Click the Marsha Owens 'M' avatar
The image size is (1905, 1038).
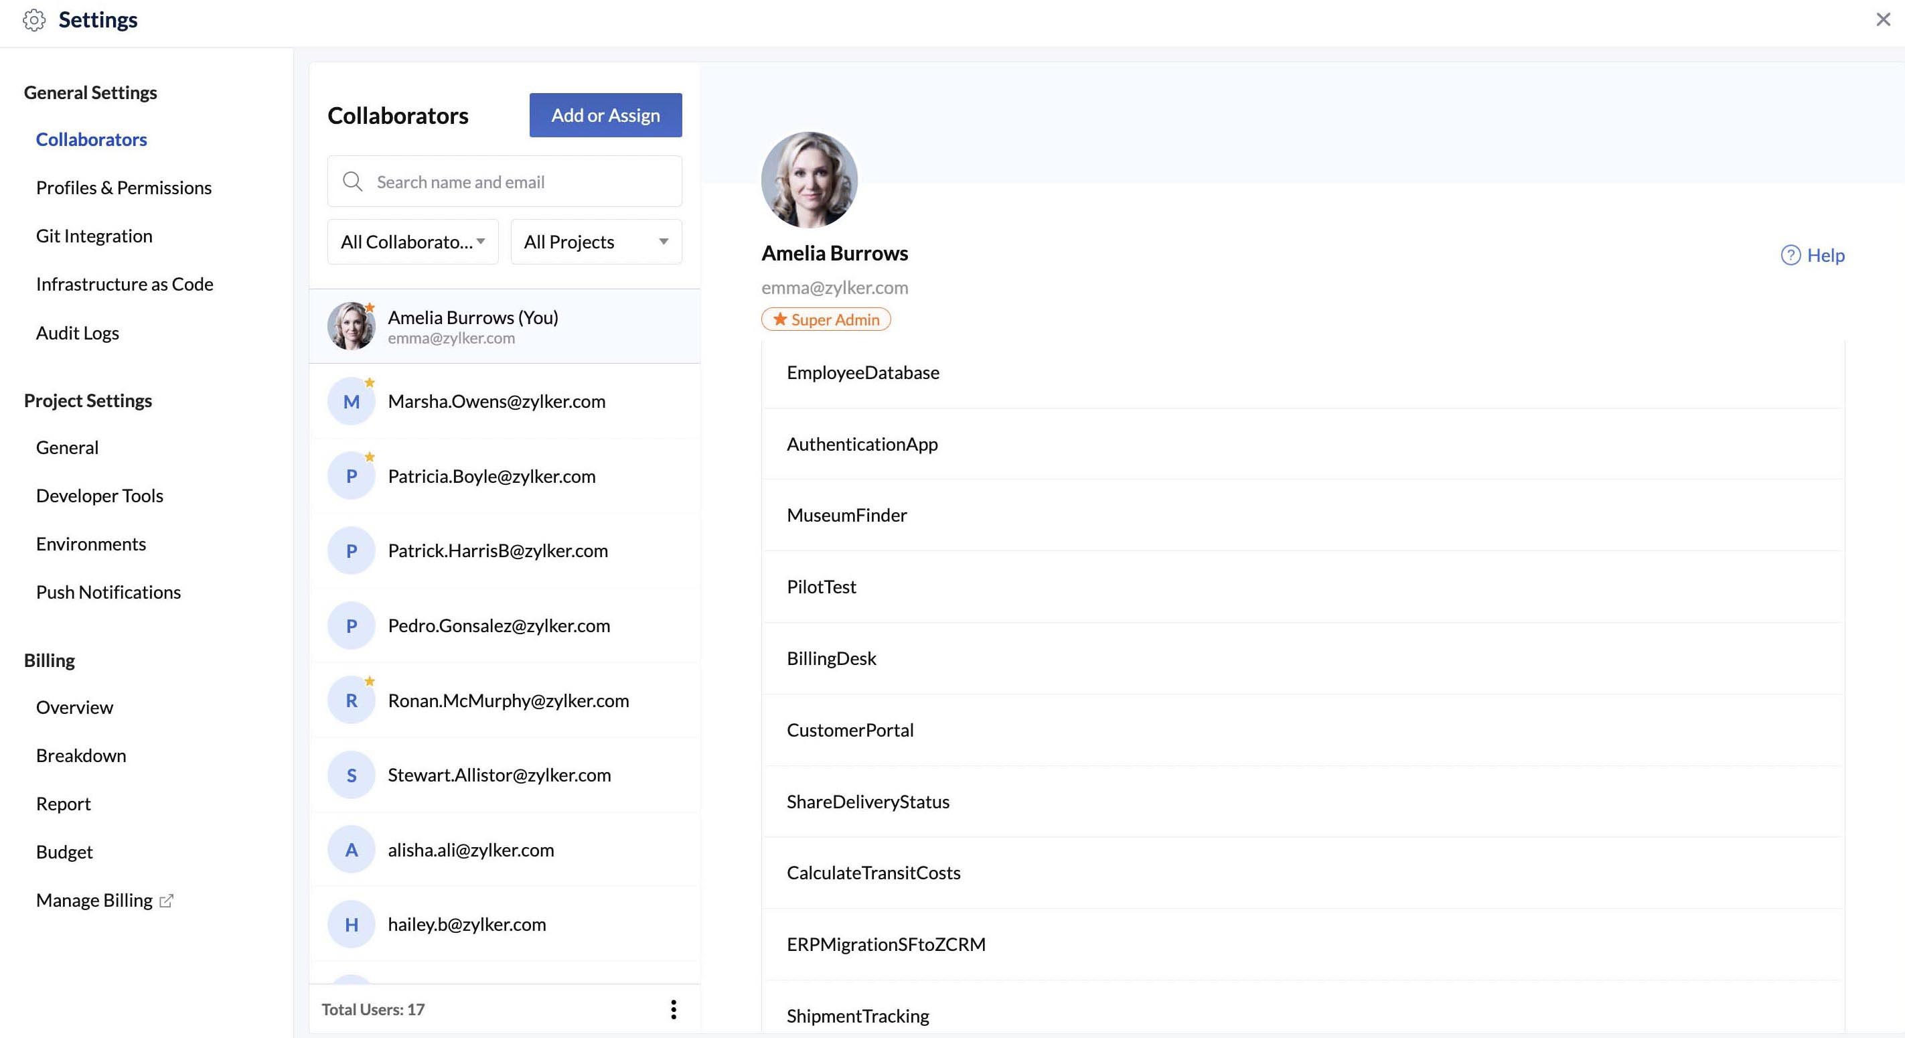click(x=352, y=402)
